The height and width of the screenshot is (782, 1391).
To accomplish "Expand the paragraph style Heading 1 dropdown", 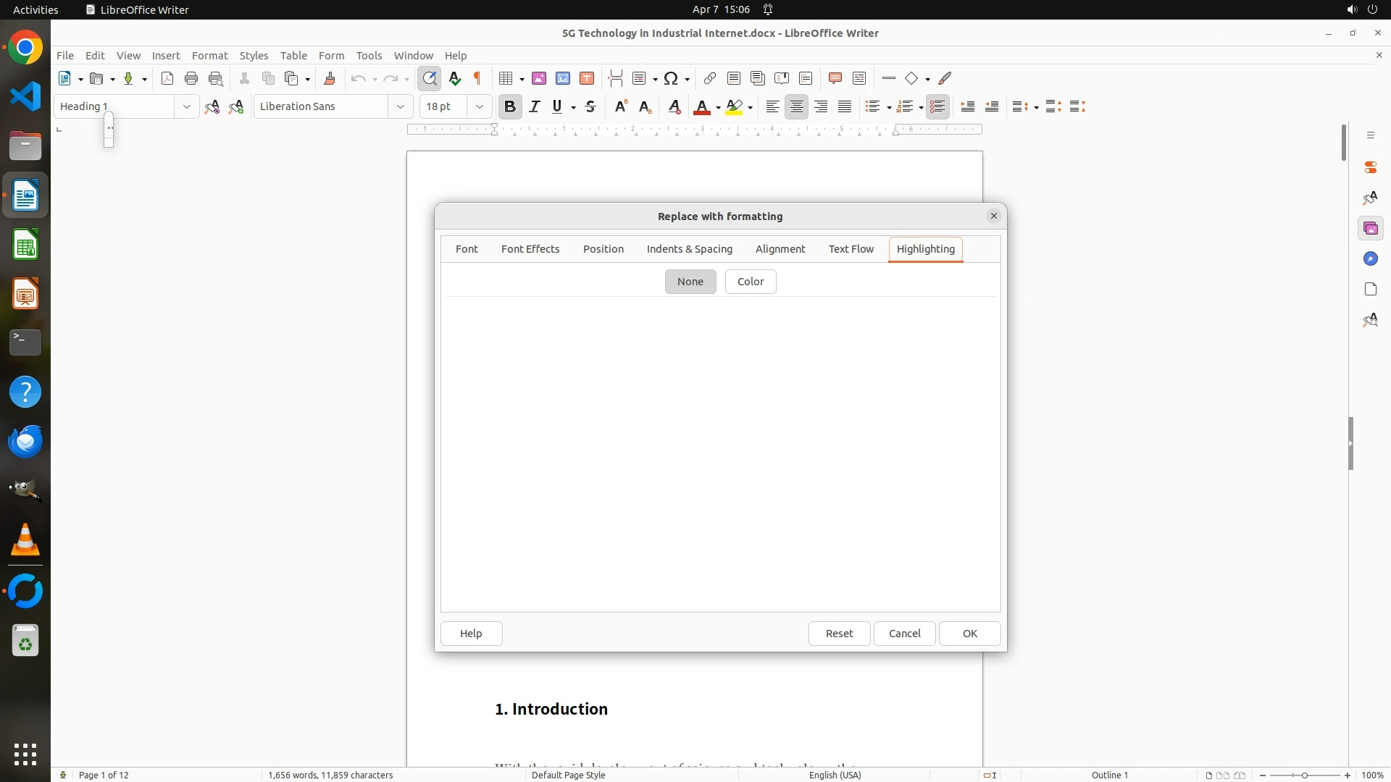I will [186, 106].
